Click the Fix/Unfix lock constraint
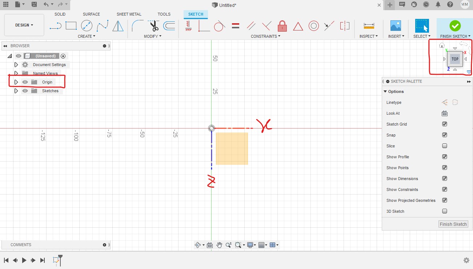The image size is (473, 269). point(282,26)
